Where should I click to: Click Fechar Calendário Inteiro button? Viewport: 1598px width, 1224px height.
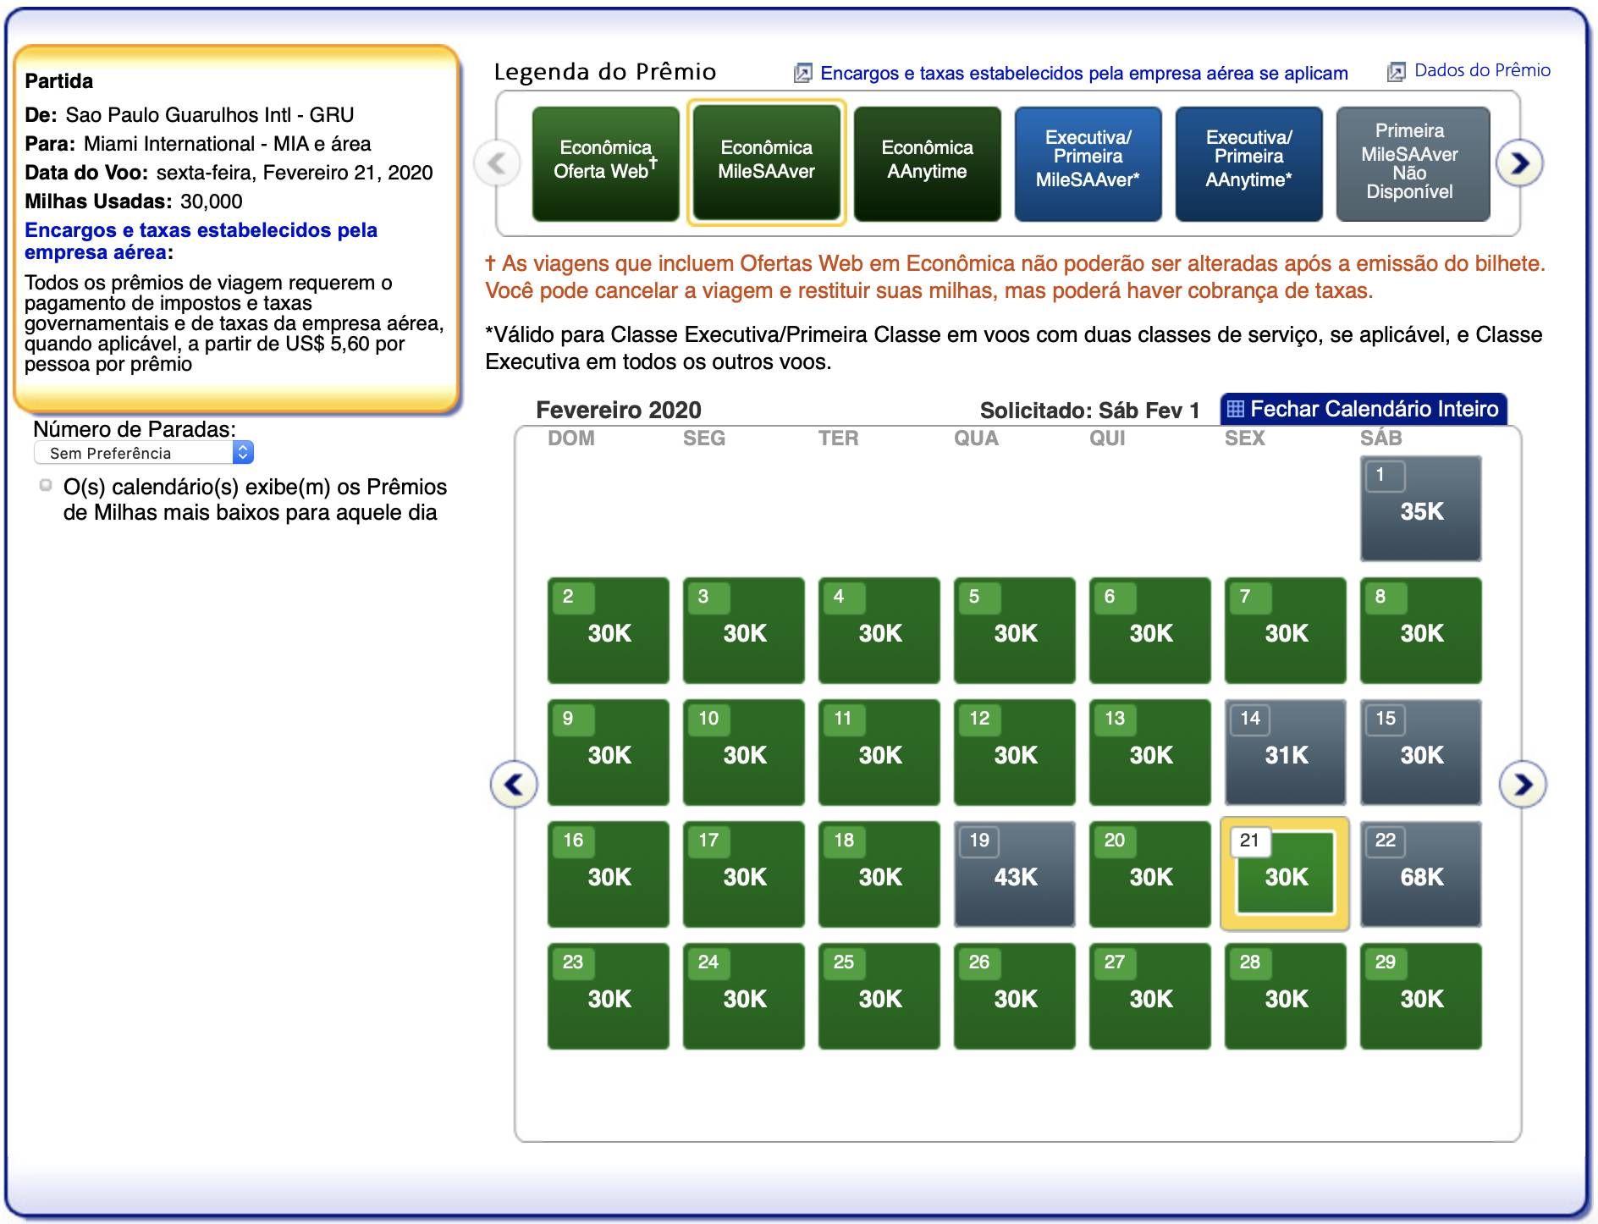pyautogui.click(x=1364, y=409)
